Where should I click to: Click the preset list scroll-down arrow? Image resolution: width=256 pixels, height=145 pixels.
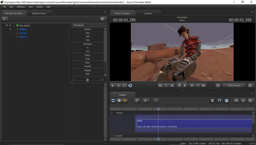pos(105,75)
